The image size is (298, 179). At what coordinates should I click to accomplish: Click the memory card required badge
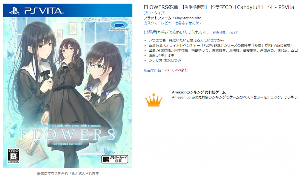(115, 159)
